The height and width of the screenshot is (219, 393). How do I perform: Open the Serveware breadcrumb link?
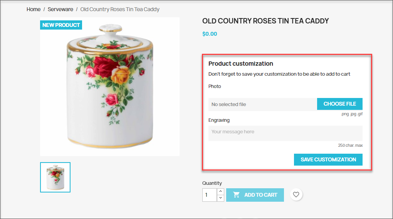[x=60, y=9]
